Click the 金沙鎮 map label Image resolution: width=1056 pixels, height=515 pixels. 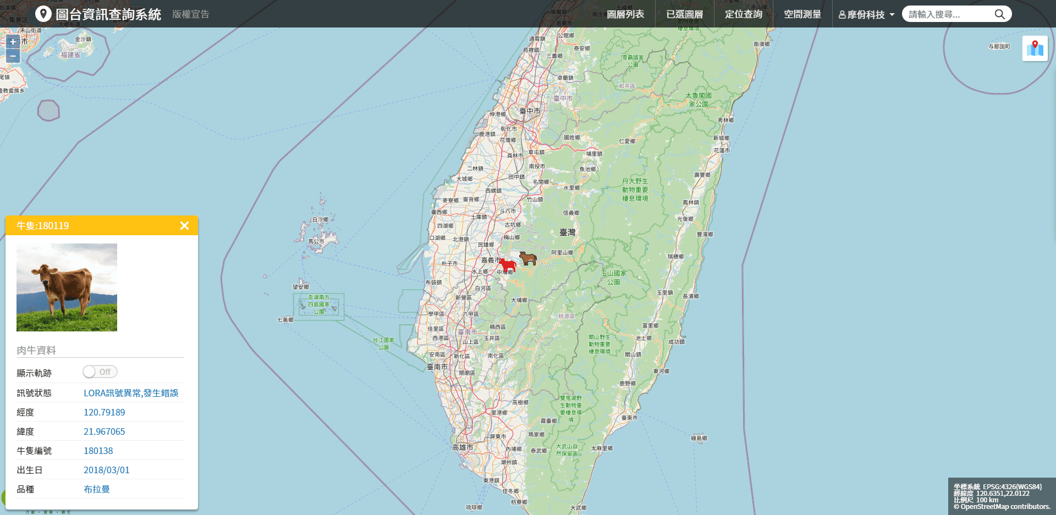click(x=83, y=39)
